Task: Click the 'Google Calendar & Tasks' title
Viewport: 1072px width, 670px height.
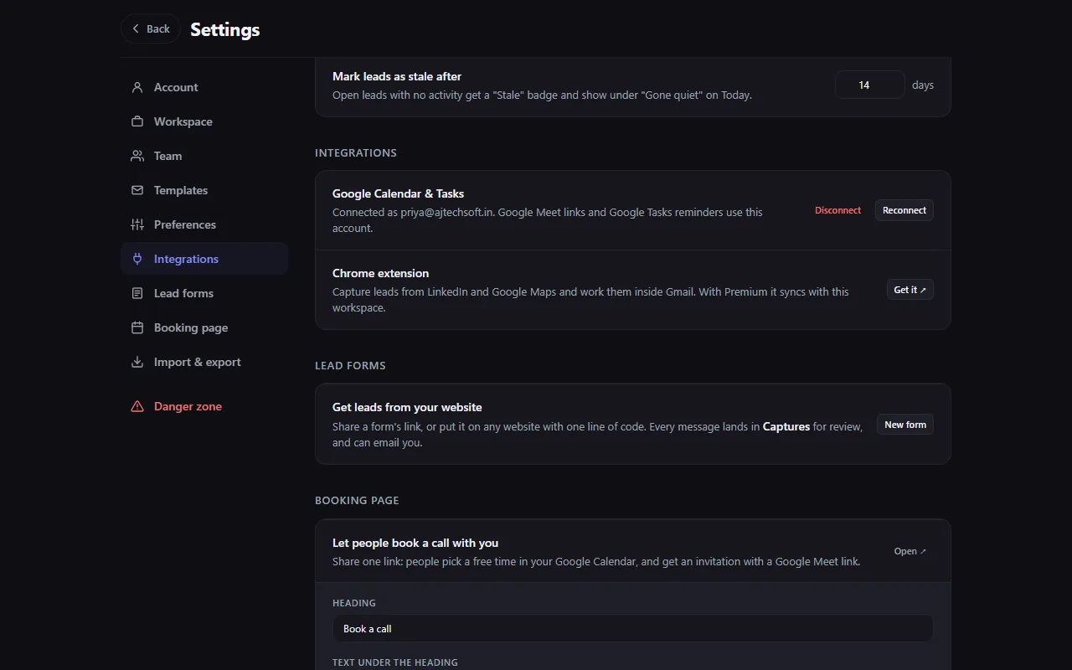Action: click(x=398, y=193)
